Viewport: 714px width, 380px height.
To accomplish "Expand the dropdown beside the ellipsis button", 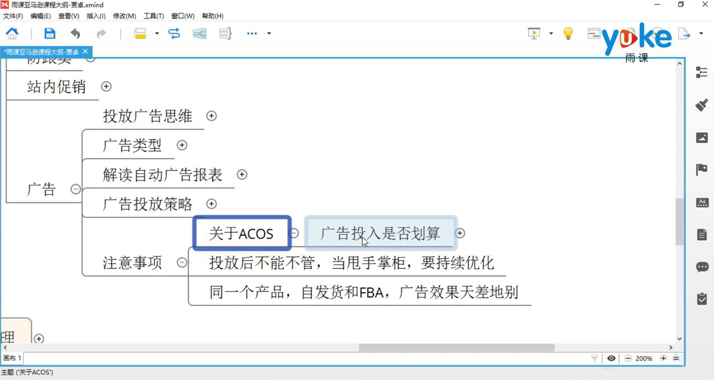I will (x=269, y=34).
